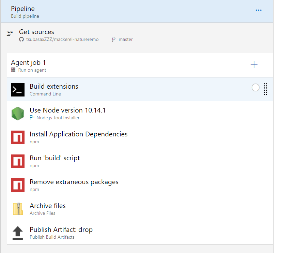
Task: Click the Command Line terminal icon
Action: 18,89
